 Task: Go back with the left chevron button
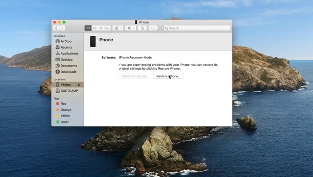(56, 28)
